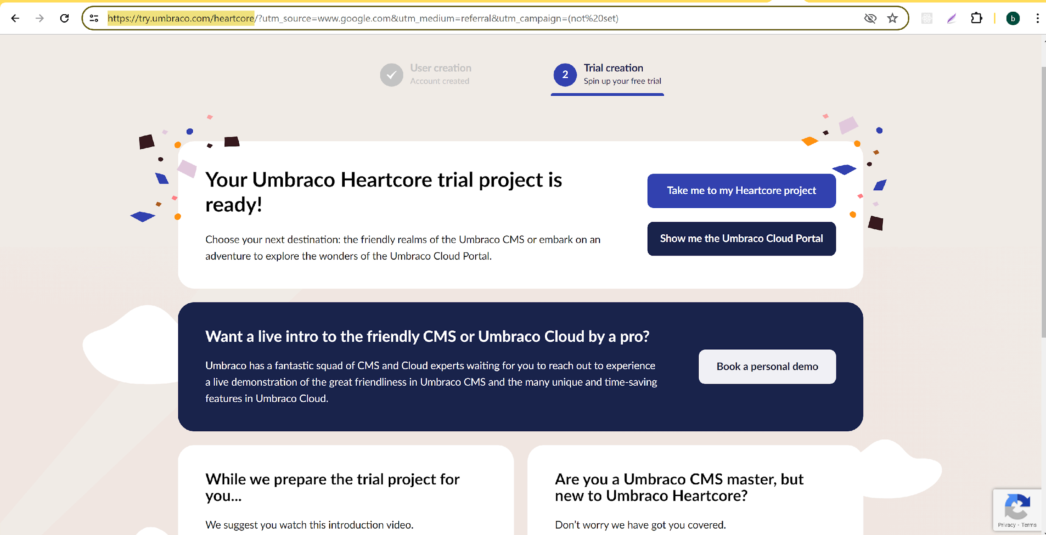Open site information icon in address bar
Viewport: 1046px width, 535px height.
tap(94, 18)
